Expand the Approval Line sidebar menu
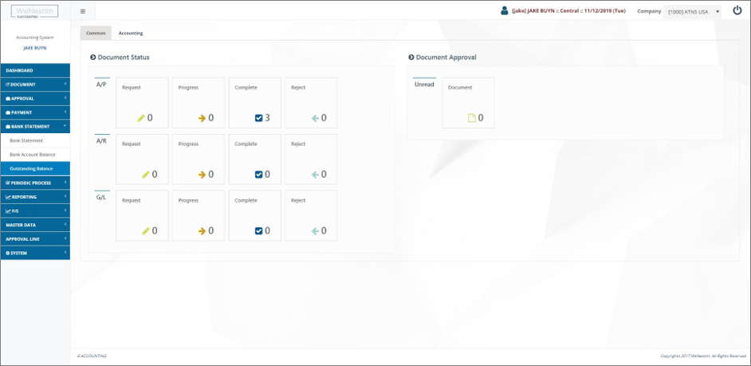 click(35, 238)
